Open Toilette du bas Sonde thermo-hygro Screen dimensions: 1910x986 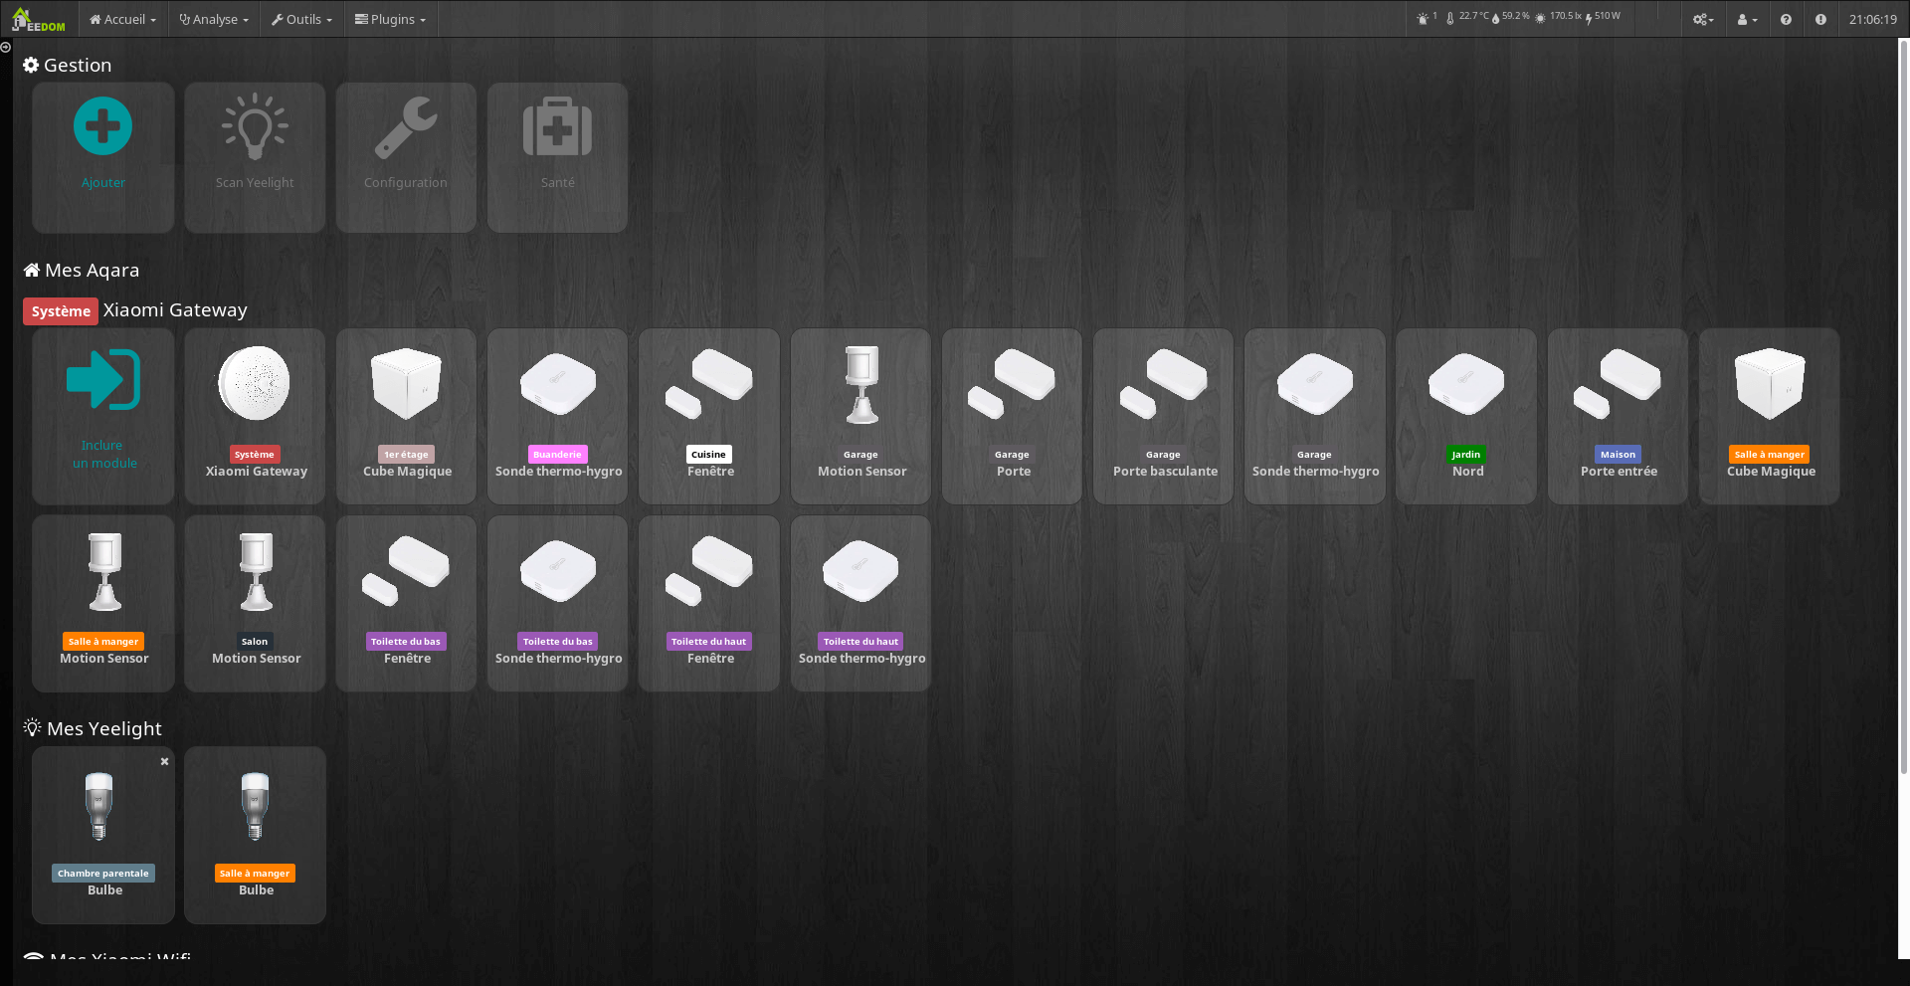[557, 604]
